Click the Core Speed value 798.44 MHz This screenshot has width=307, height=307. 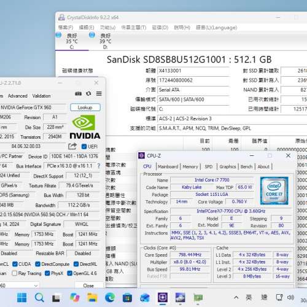tap(190, 255)
